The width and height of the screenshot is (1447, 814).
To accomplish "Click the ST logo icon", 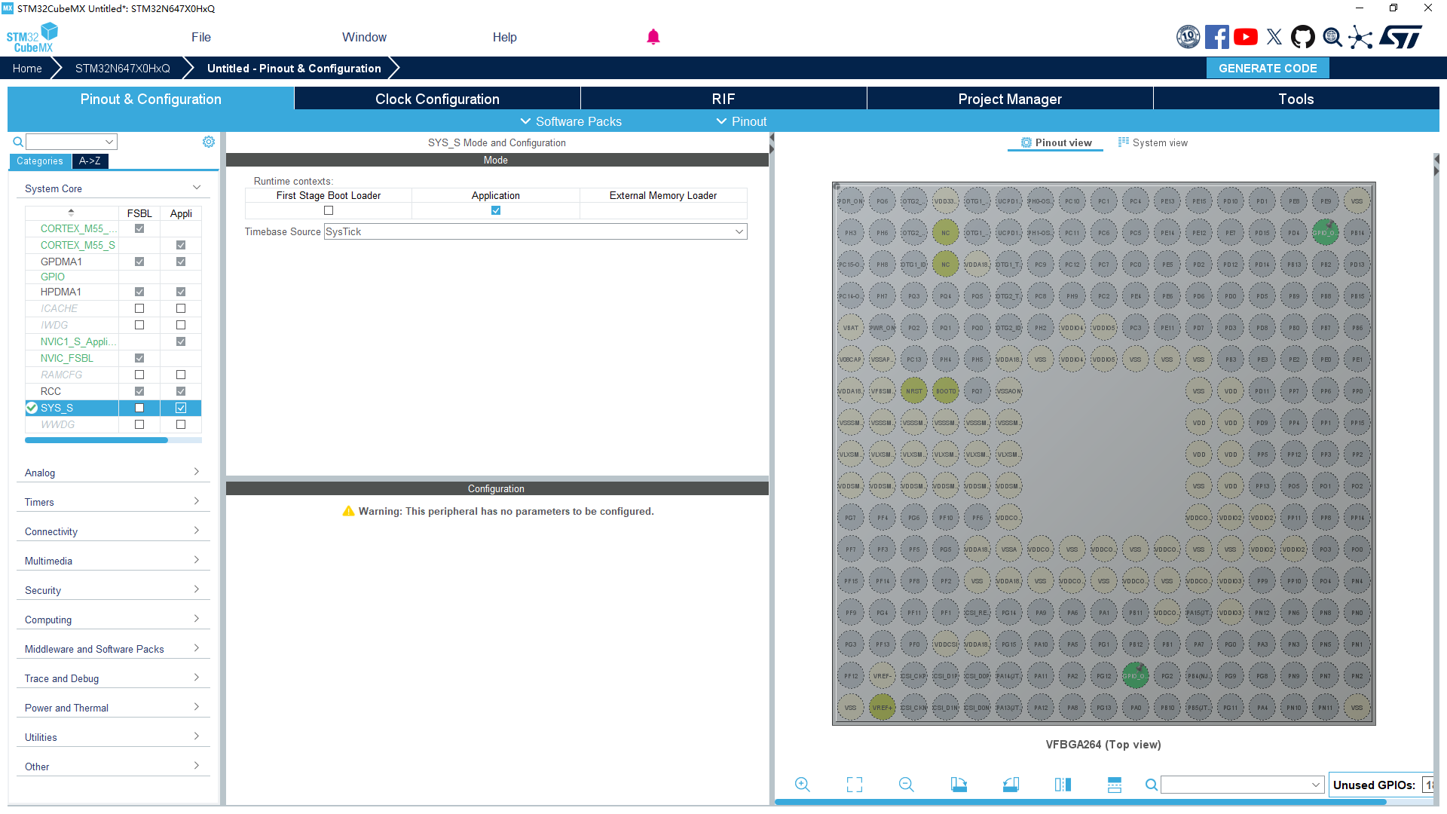I will [1401, 37].
